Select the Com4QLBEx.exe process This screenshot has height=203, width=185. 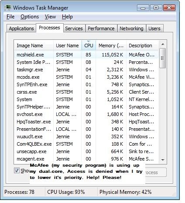86,144
